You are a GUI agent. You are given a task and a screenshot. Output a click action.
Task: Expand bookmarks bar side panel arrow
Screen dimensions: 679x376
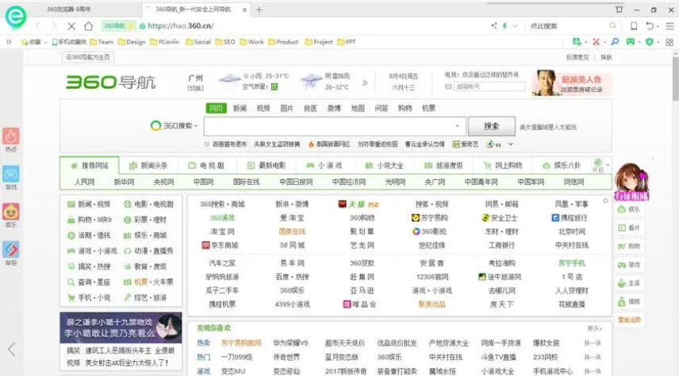click(x=9, y=42)
